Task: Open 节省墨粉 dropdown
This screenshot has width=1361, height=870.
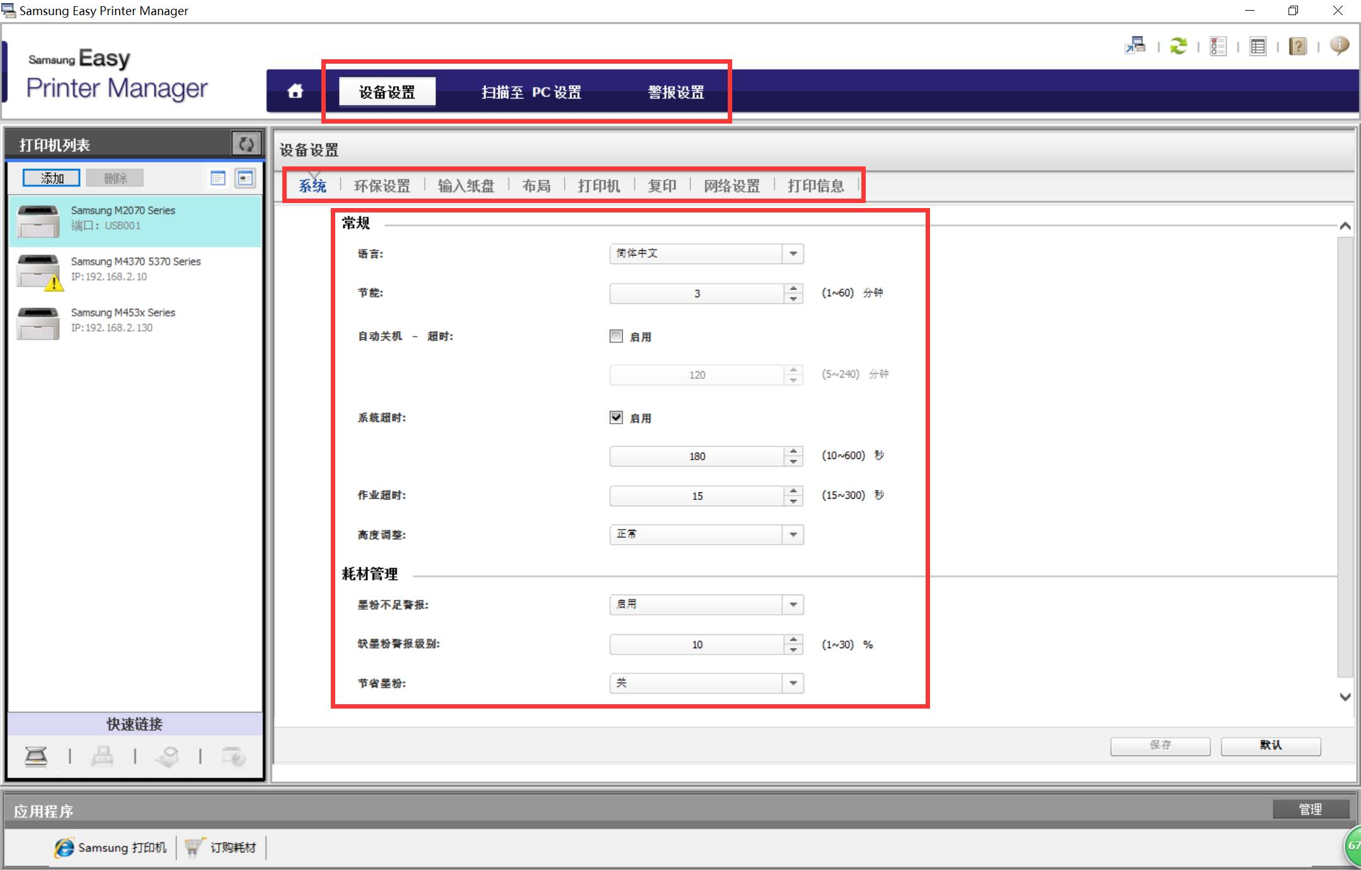Action: click(x=706, y=683)
